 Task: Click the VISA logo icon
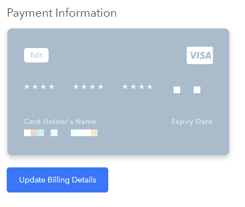click(200, 55)
